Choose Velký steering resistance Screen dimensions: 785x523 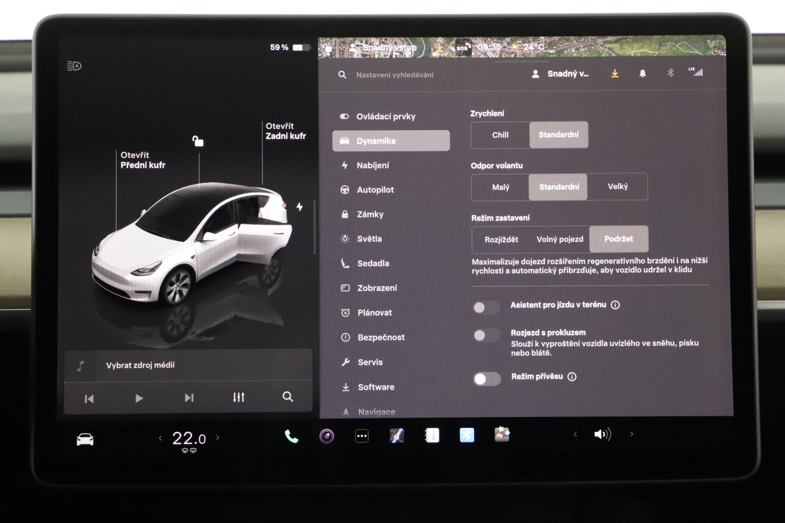(618, 186)
